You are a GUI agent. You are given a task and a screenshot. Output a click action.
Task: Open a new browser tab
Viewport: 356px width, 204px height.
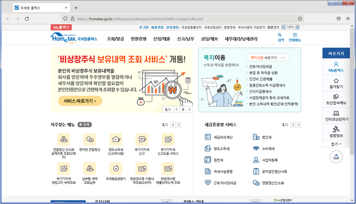click(x=76, y=8)
